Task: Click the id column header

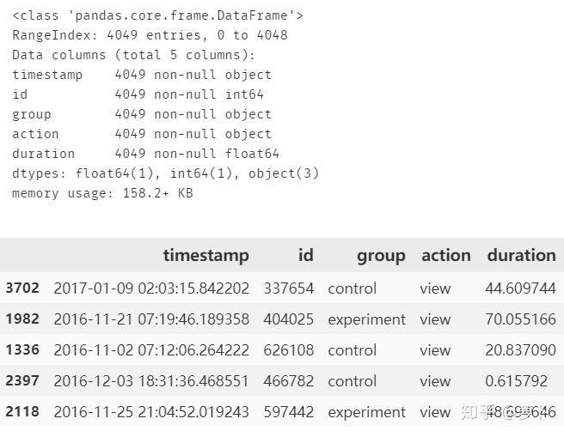Action: [306, 255]
